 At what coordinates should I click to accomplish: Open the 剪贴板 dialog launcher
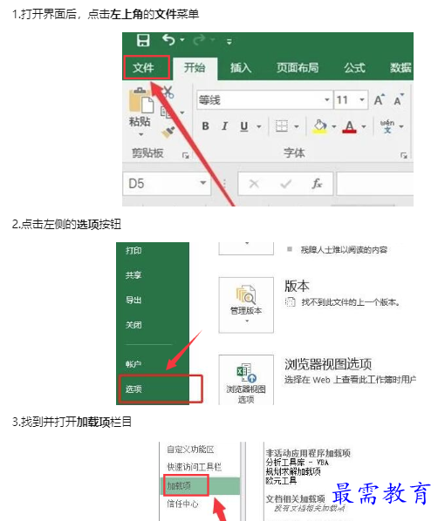185,155
